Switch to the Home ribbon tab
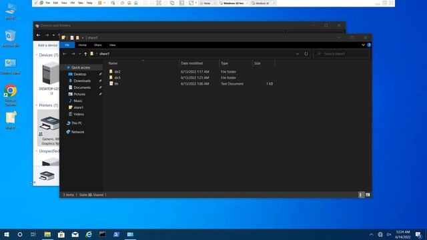The height and width of the screenshot is (240, 427). click(x=82, y=45)
